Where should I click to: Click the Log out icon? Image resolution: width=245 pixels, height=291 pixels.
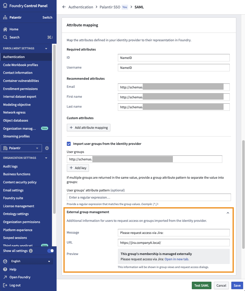tap(5, 285)
